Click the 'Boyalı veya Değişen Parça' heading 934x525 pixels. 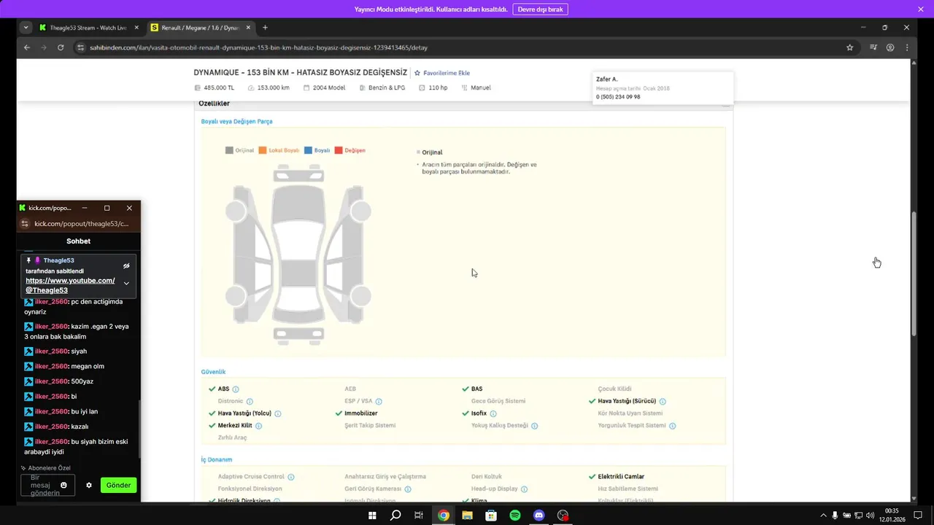[236, 121]
